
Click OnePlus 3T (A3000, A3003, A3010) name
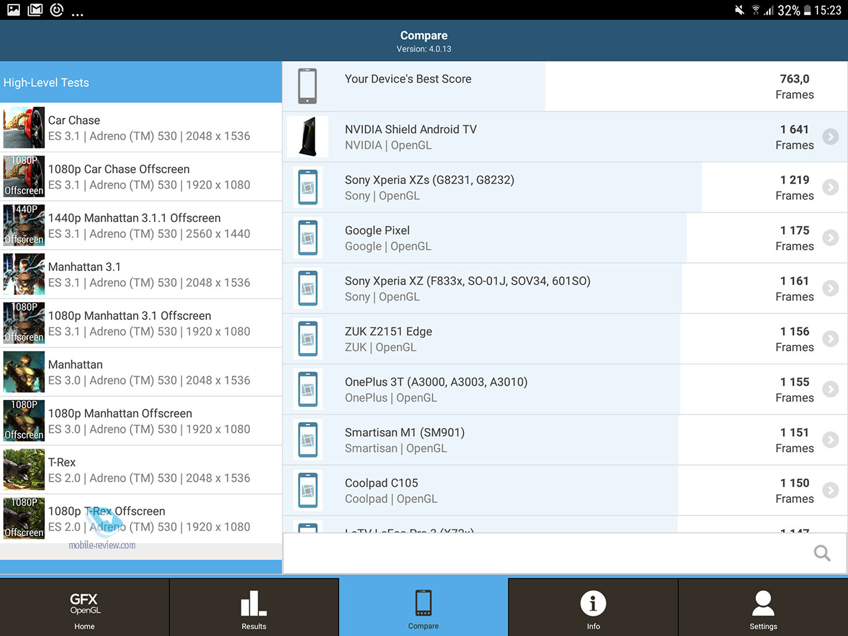[x=436, y=382]
